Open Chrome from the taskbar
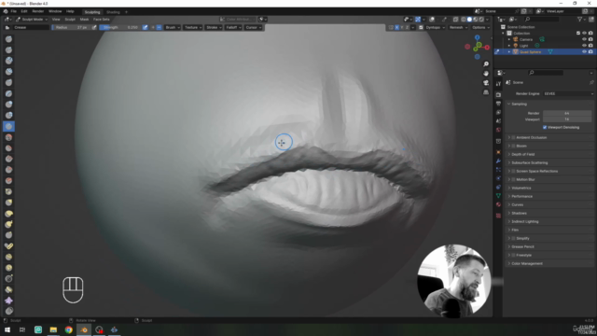597x336 pixels. tap(68, 329)
